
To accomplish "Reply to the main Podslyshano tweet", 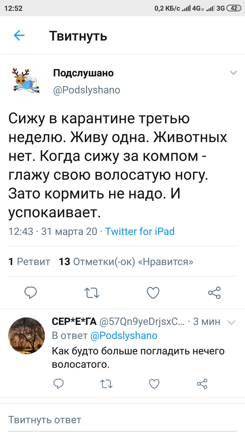I will (31, 293).
